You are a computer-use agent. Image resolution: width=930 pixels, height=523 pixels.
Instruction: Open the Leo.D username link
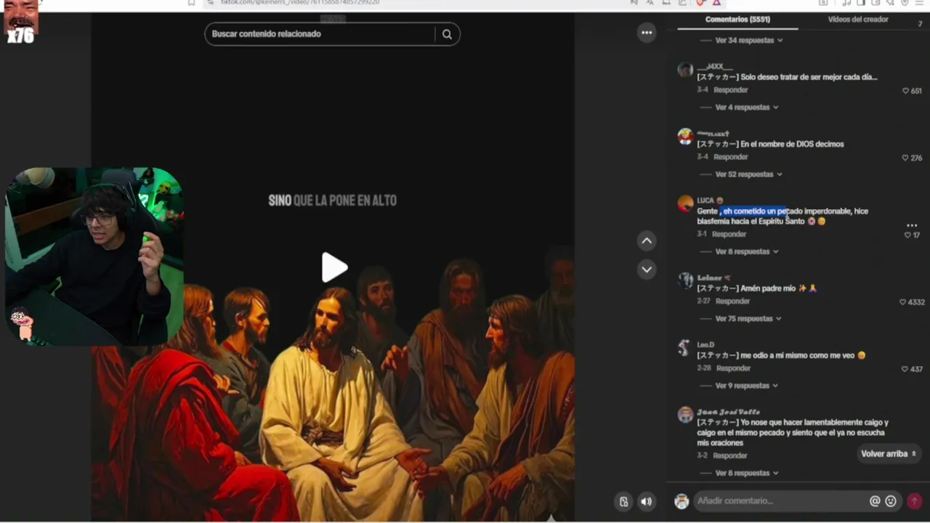[x=705, y=344]
